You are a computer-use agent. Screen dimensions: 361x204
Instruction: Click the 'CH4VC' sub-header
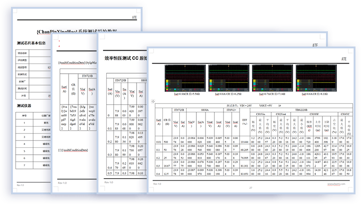(345, 114)
